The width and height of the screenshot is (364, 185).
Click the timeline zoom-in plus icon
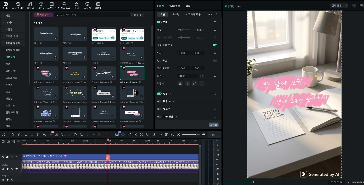coord(204,135)
